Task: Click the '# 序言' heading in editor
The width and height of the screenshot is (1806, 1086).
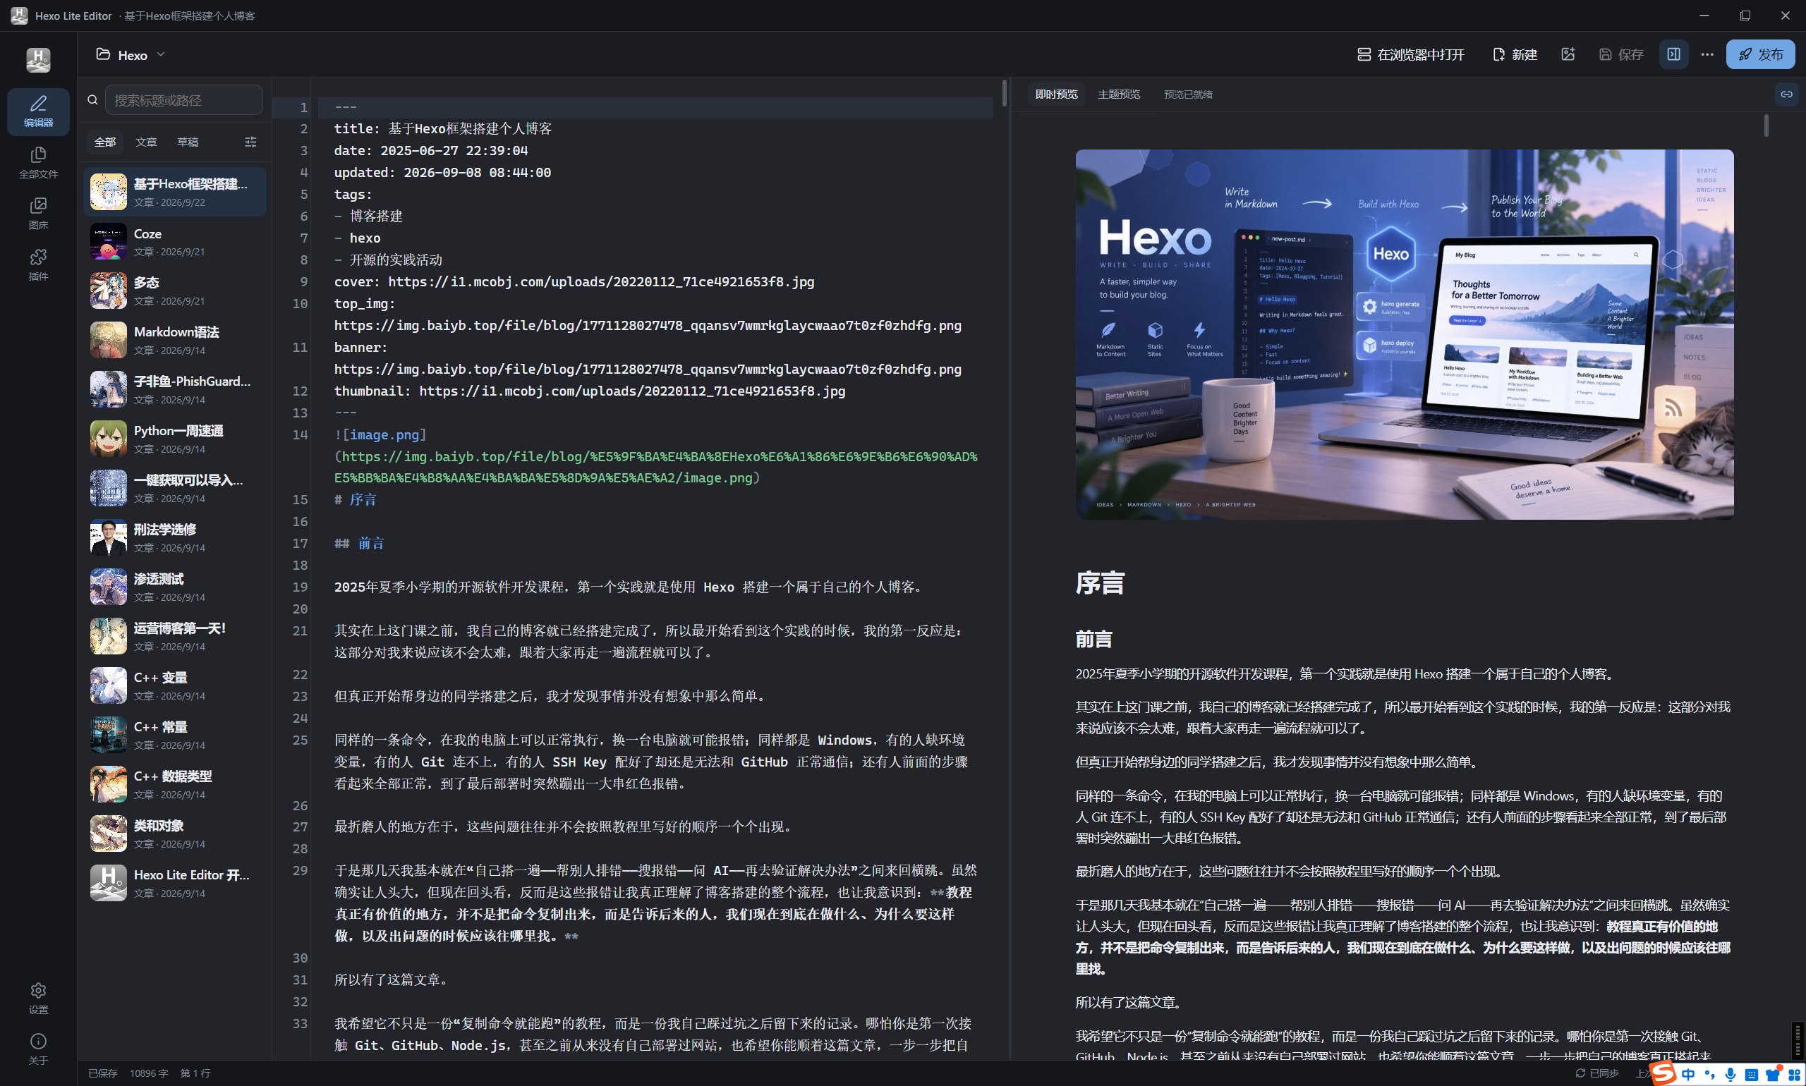Action: point(355,500)
